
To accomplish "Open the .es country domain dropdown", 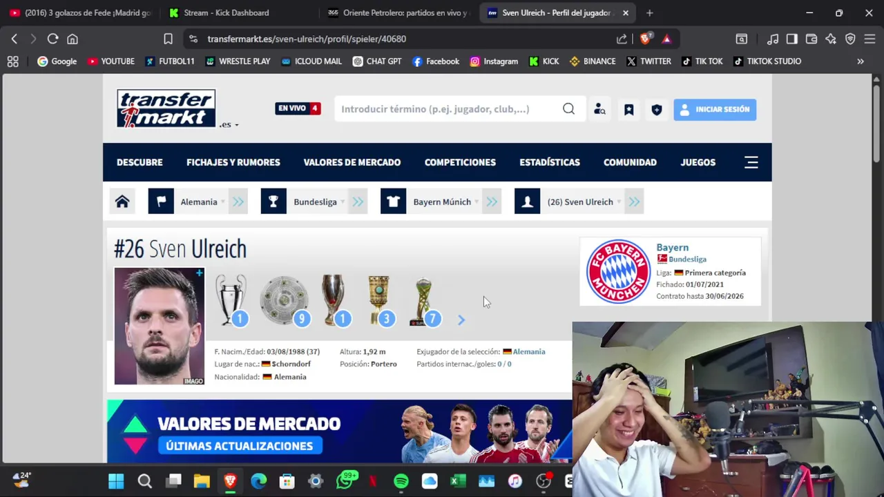I will (229, 125).
